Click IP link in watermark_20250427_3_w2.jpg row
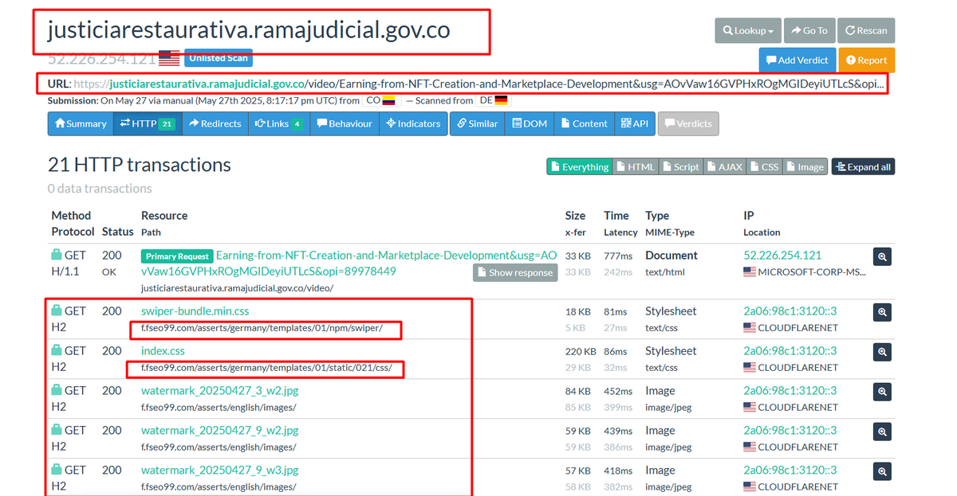The height and width of the screenshot is (496, 957). [790, 391]
